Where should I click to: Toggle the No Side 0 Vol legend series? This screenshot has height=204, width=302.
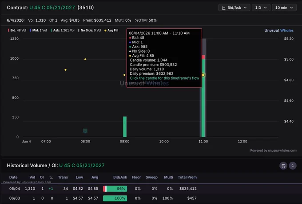pos(90,31)
